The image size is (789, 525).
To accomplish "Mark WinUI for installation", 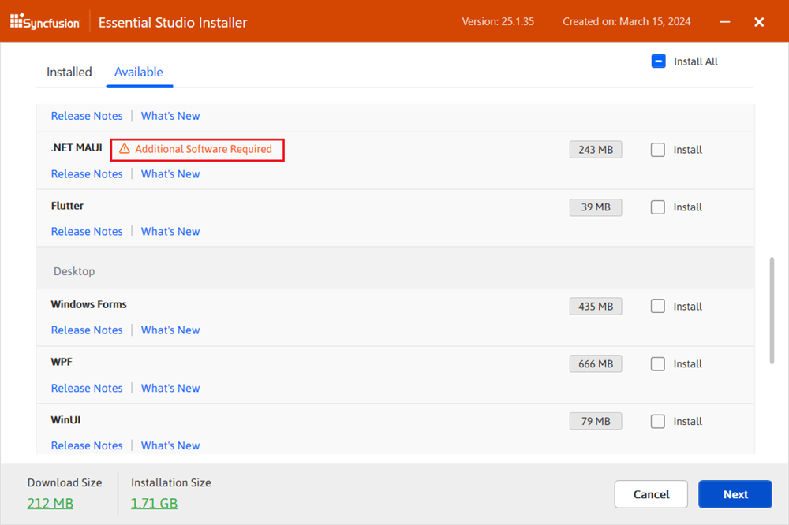I will coord(658,422).
